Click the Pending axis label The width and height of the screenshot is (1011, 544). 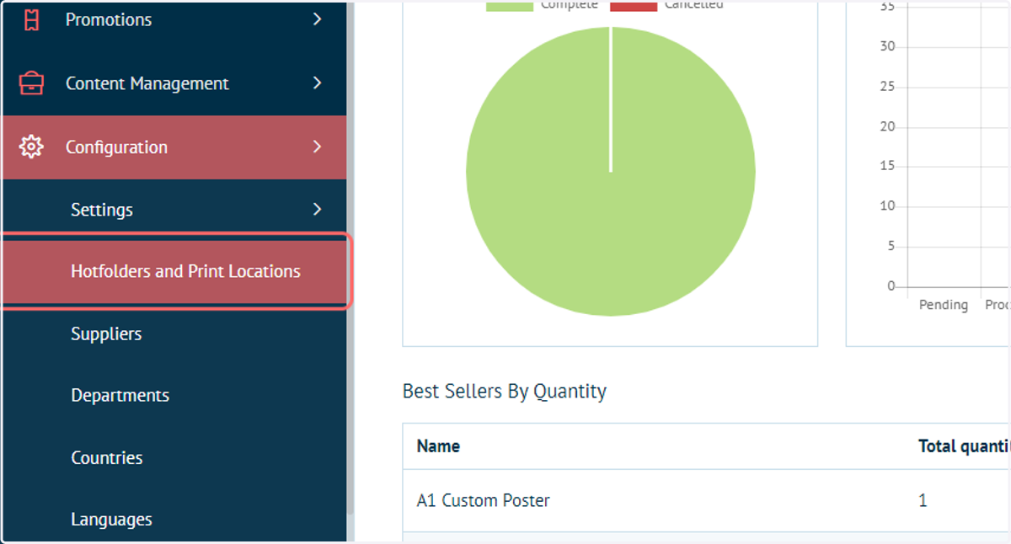[944, 305]
